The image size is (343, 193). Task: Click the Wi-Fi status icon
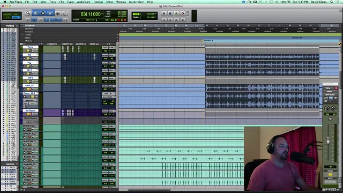pyautogui.click(x=271, y=2)
